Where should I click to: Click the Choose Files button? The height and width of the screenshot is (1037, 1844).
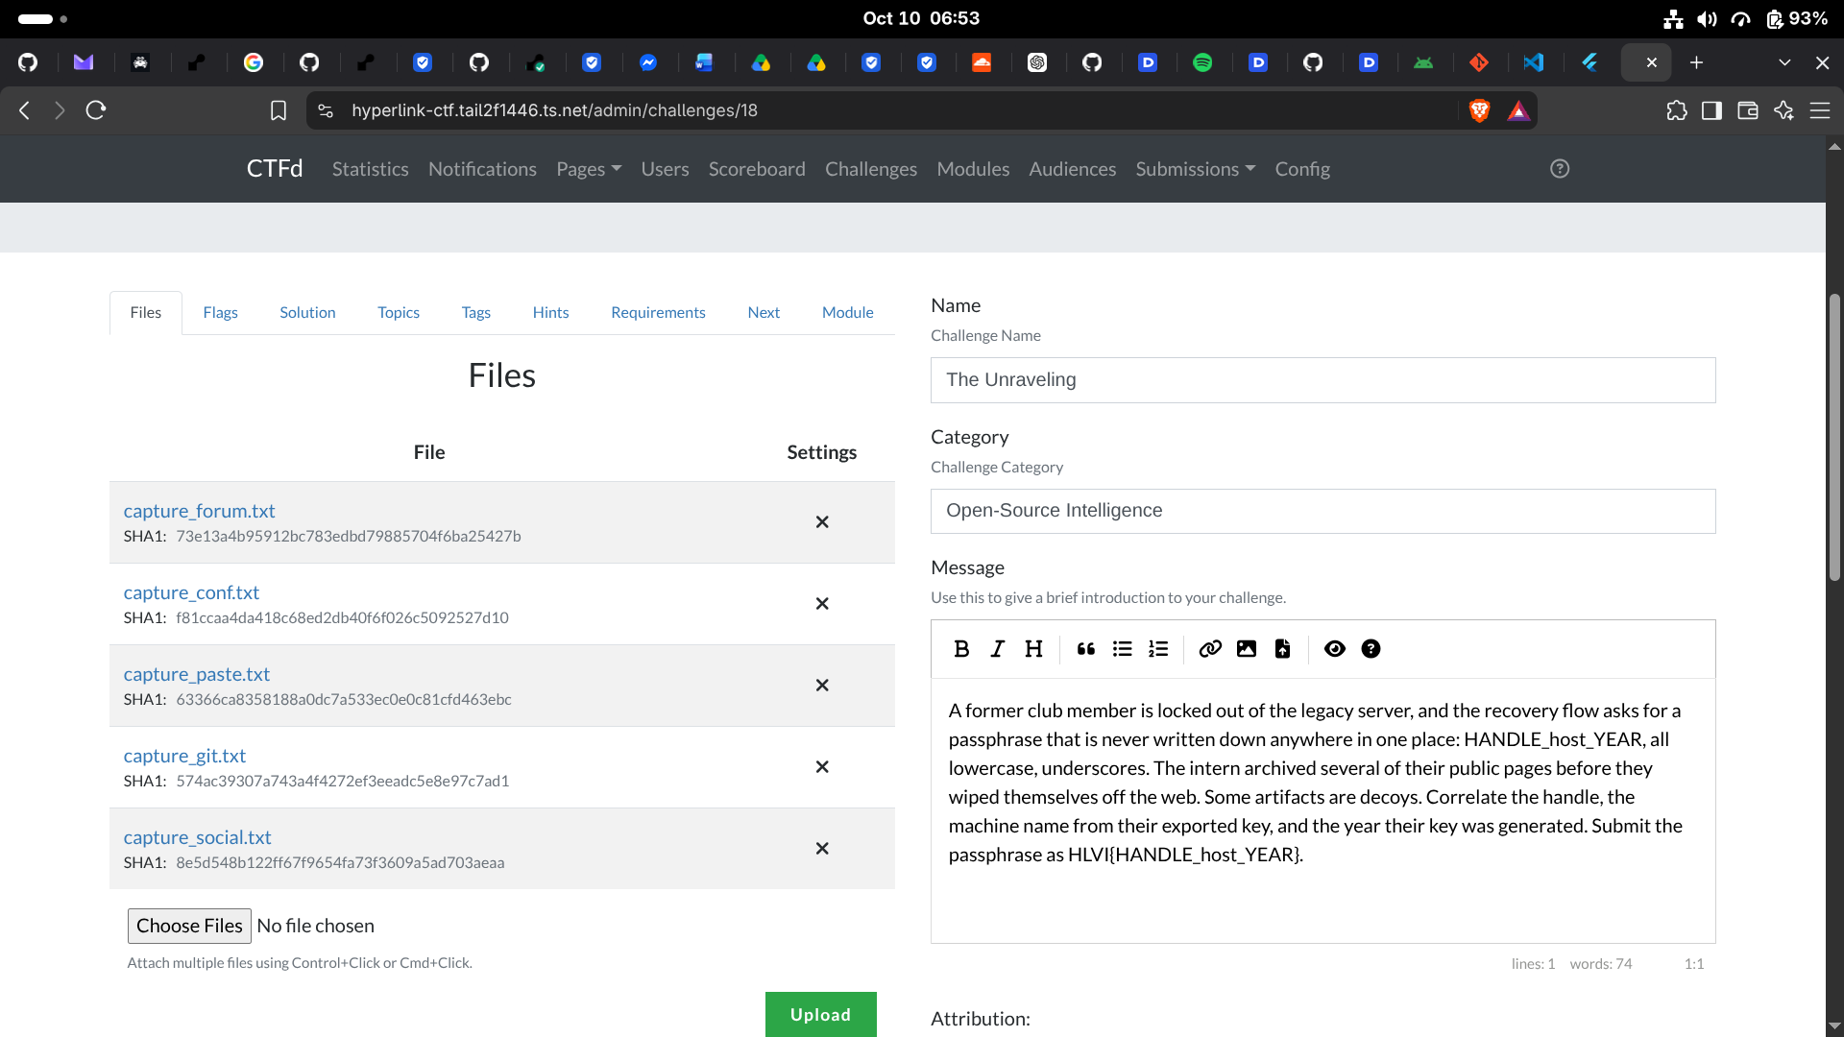coord(189,926)
